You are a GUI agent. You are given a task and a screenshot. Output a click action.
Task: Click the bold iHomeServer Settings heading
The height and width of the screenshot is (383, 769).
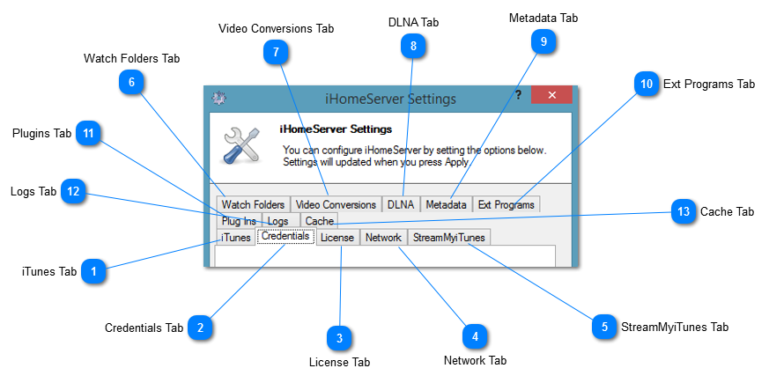[336, 129]
